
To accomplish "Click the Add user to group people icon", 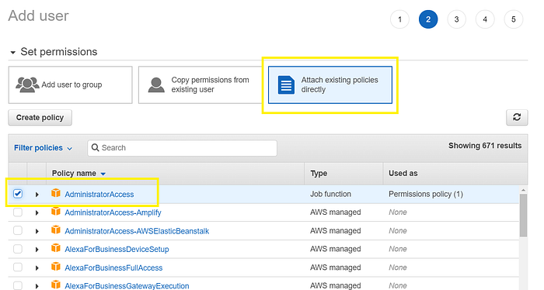I will click(x=27, y=85).
